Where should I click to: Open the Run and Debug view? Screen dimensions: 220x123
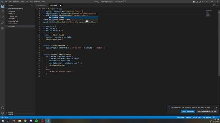coord(3,23)
